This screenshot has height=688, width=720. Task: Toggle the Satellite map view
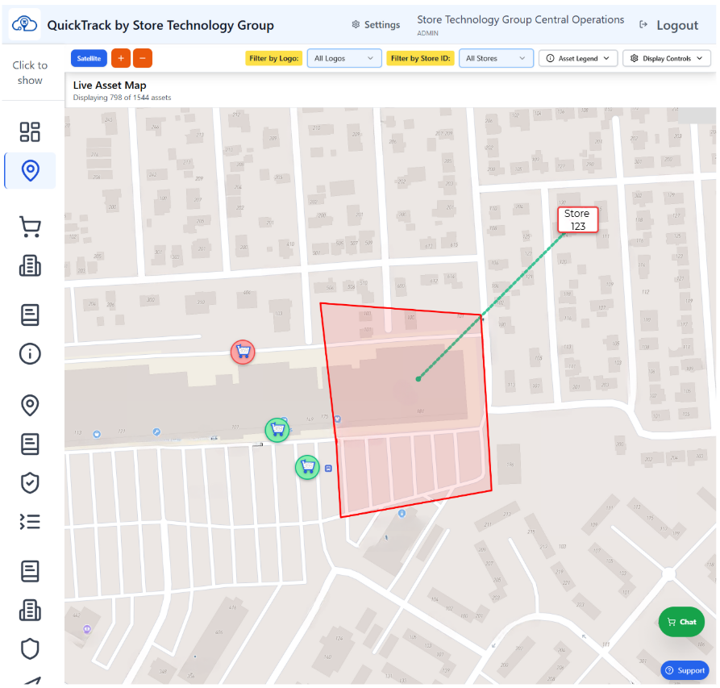[x=89, y=57]
